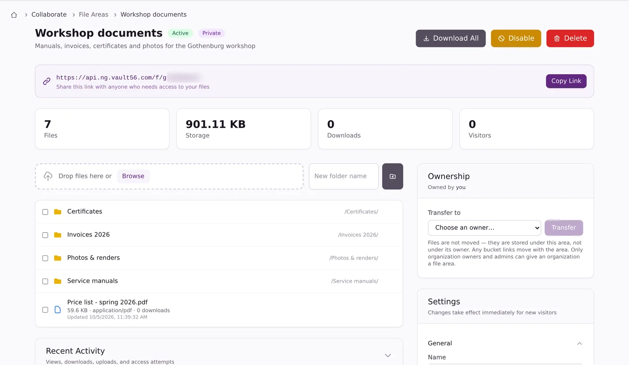
Task: Click the /Certificates/ path text
Action: 361,212
